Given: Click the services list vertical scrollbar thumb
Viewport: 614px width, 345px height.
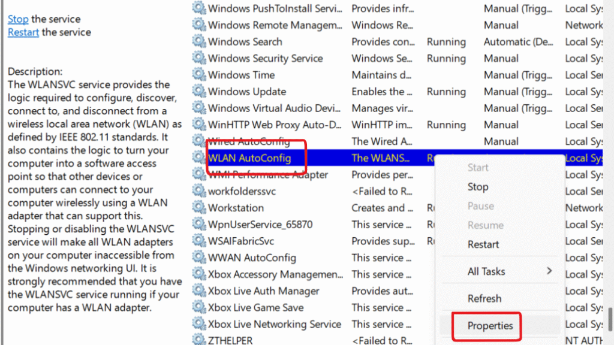Looking at the screenshot, I should [x=610, y=319].
